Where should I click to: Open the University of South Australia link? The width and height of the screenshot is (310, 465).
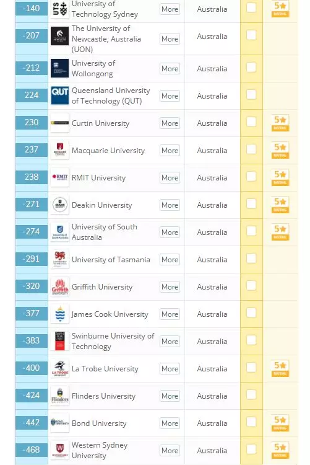pos(104,232)
